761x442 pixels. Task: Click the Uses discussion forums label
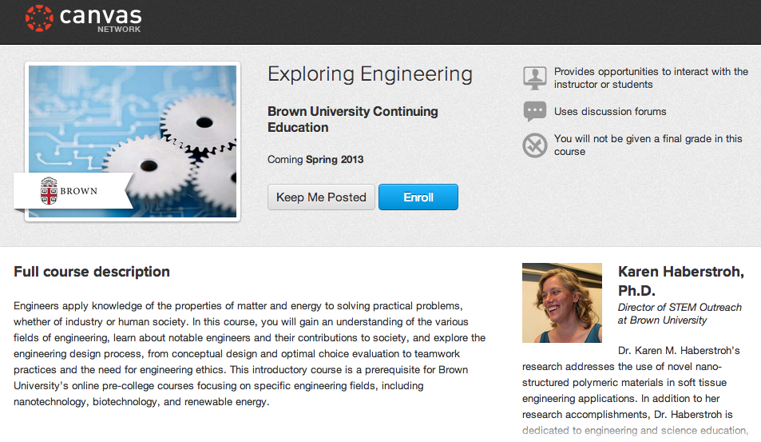610,111
